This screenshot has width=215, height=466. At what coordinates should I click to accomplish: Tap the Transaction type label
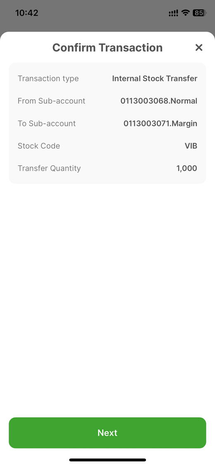(x=48, y=78)
